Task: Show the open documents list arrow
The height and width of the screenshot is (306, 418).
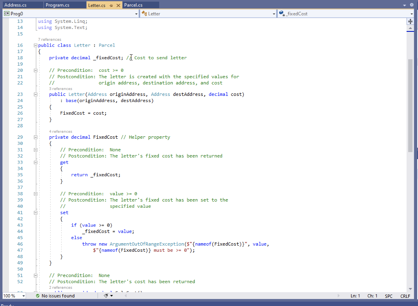Action: (405, 5)
